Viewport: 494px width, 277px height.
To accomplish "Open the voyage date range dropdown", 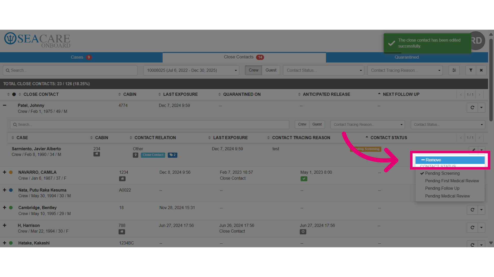I will 191,70.
